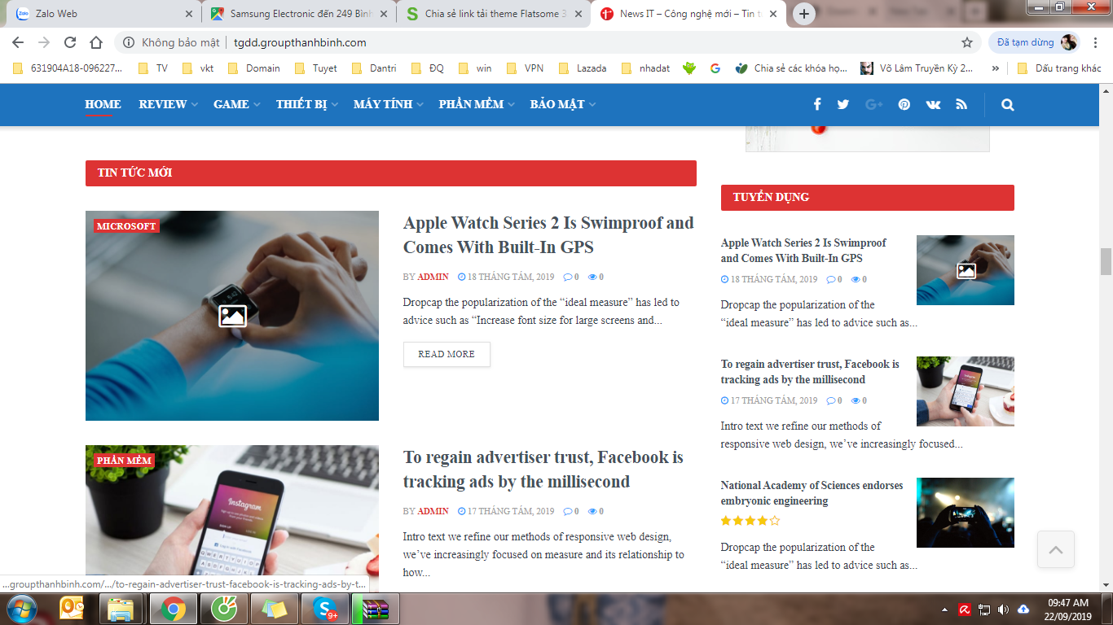Viewport: 1113px width, 625px height.
Task: Open sidebar National Academy of Sciences article
Action: point(812,493)
